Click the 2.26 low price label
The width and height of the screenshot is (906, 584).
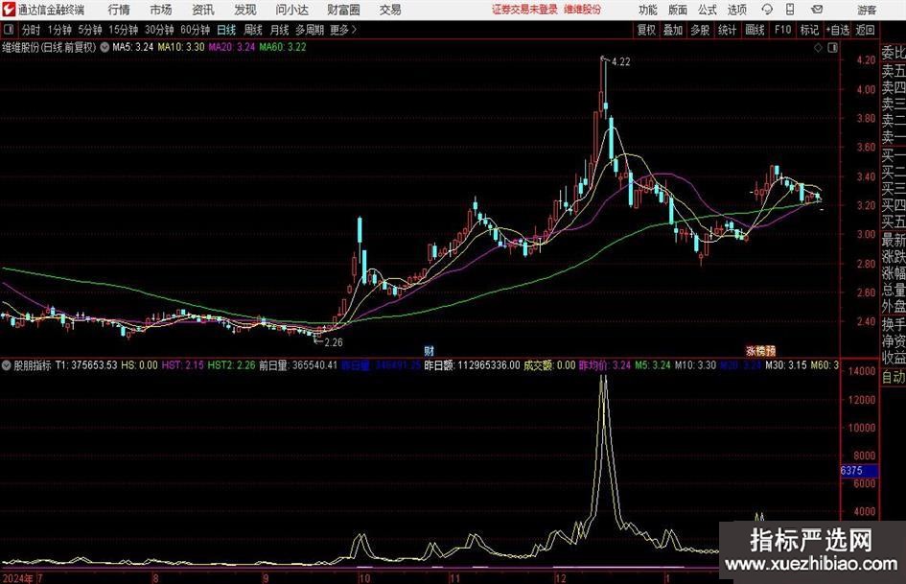(334, 342)
